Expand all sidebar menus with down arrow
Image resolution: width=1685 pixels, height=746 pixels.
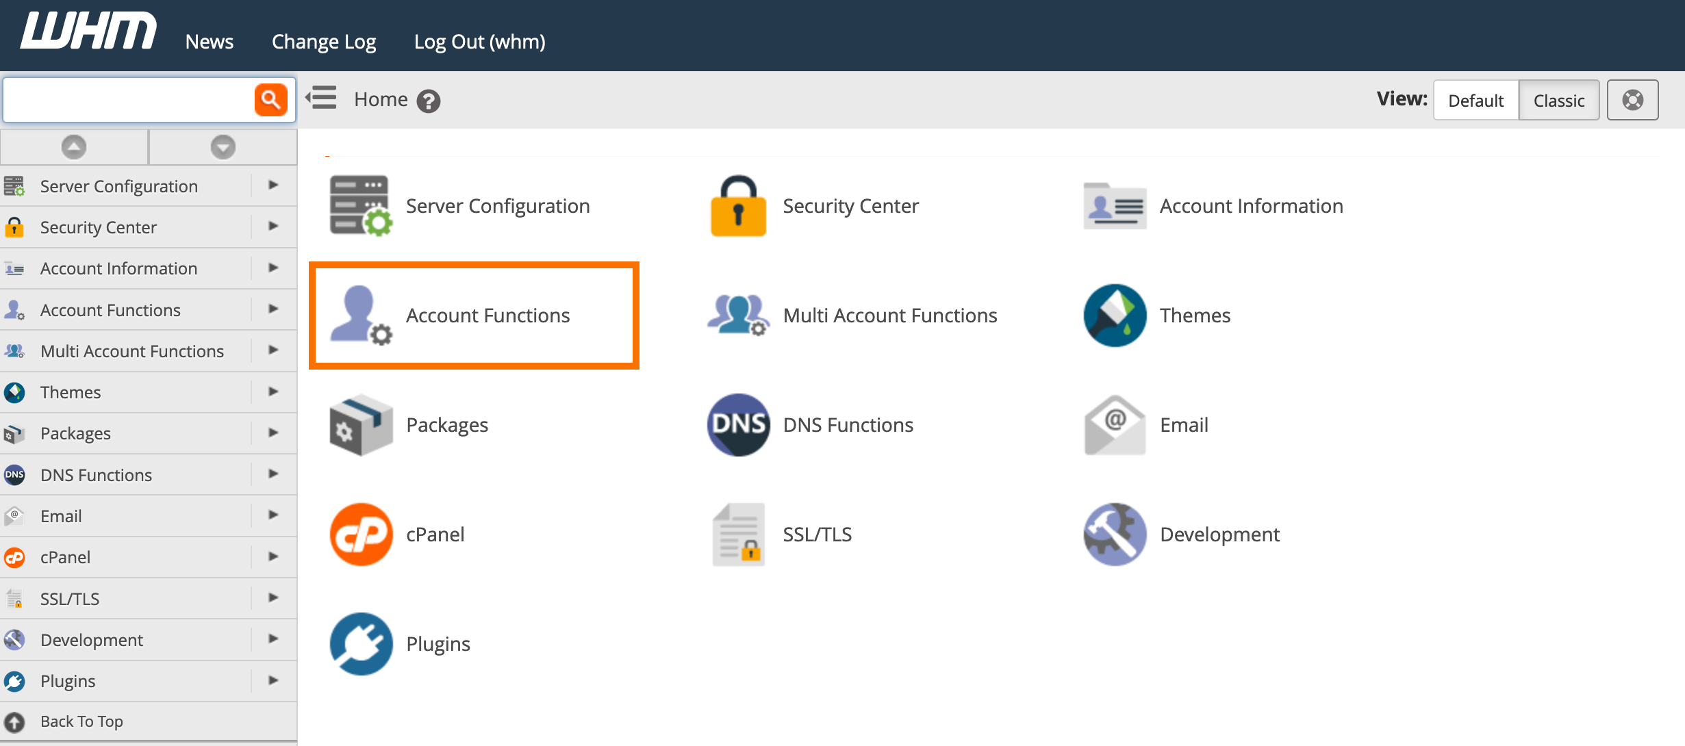(x=223, y=146)
